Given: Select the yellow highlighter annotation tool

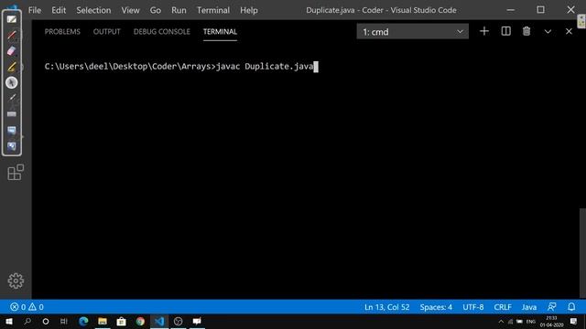Looking at the screenshot, I should pos(12,67).
